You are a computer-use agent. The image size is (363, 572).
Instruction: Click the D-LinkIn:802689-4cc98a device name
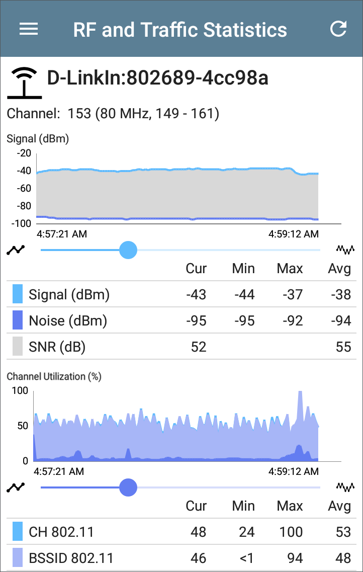(x=158, y=78)
